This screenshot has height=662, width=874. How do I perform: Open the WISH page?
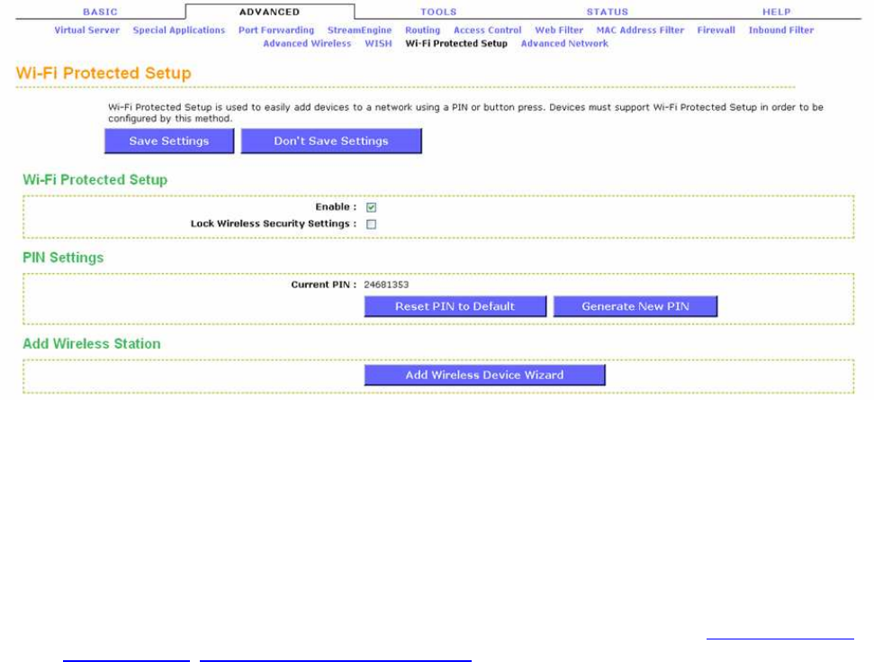(x=378, y=43)
